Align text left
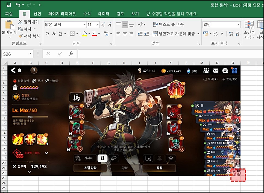Image resolution: width=264 pixels, height=193 pixels. [x=118, y=34]
